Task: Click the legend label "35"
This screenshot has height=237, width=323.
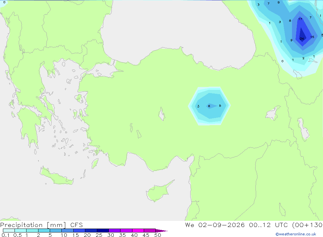Action: 122,235
